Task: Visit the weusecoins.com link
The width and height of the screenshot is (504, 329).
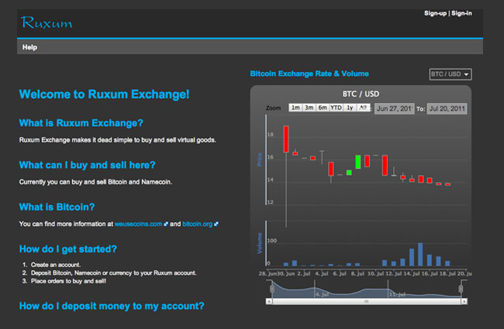Action: [138, 224]
